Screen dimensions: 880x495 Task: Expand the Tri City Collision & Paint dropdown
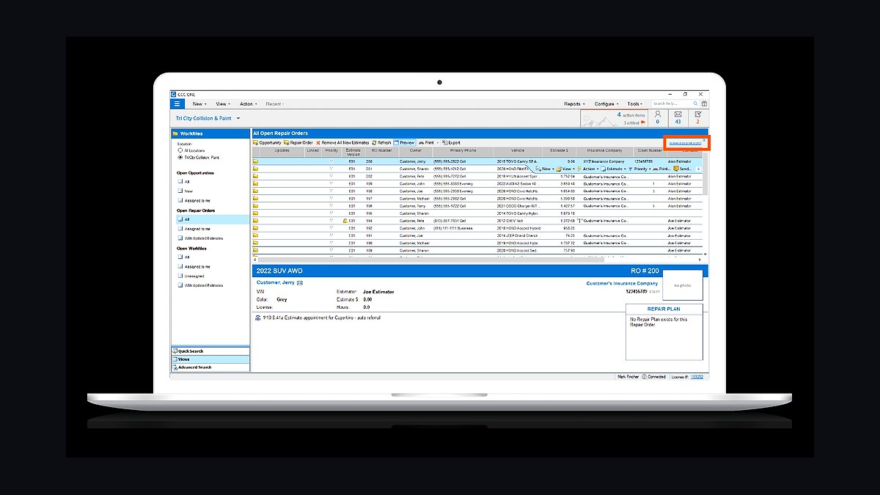pos(238,118)
